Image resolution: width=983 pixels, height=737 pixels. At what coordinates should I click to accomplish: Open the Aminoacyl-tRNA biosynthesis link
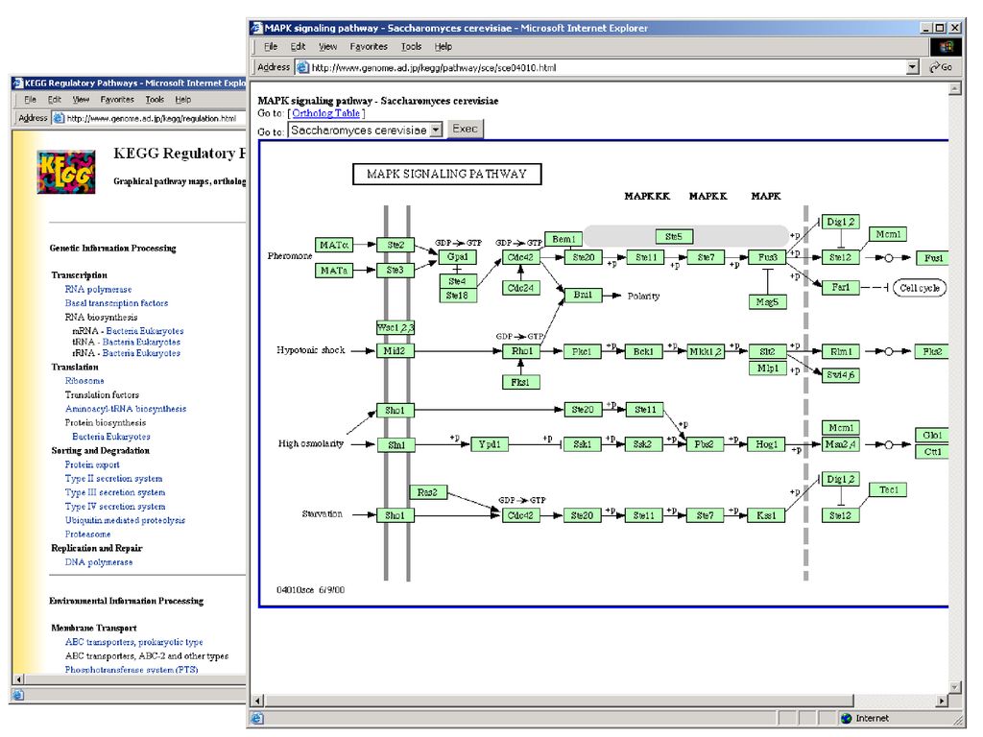[126, 409]
